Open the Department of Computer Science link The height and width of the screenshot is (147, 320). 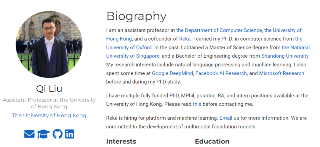[219, 30]
